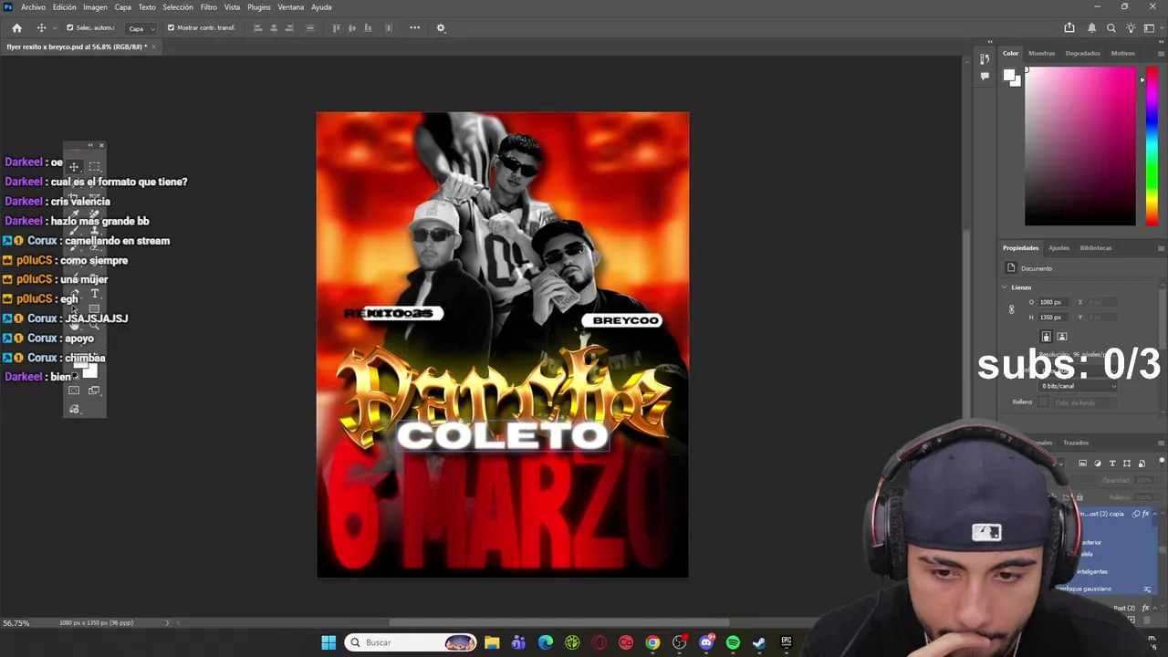Open the 8 bits/canal dropdown
Screen dimensions: 1168x657
coord(1078,386)
